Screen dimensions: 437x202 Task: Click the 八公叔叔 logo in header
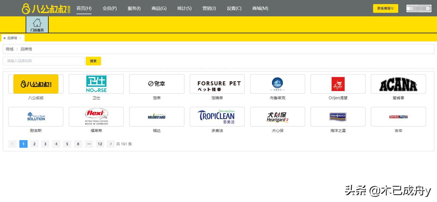[46, 8]
